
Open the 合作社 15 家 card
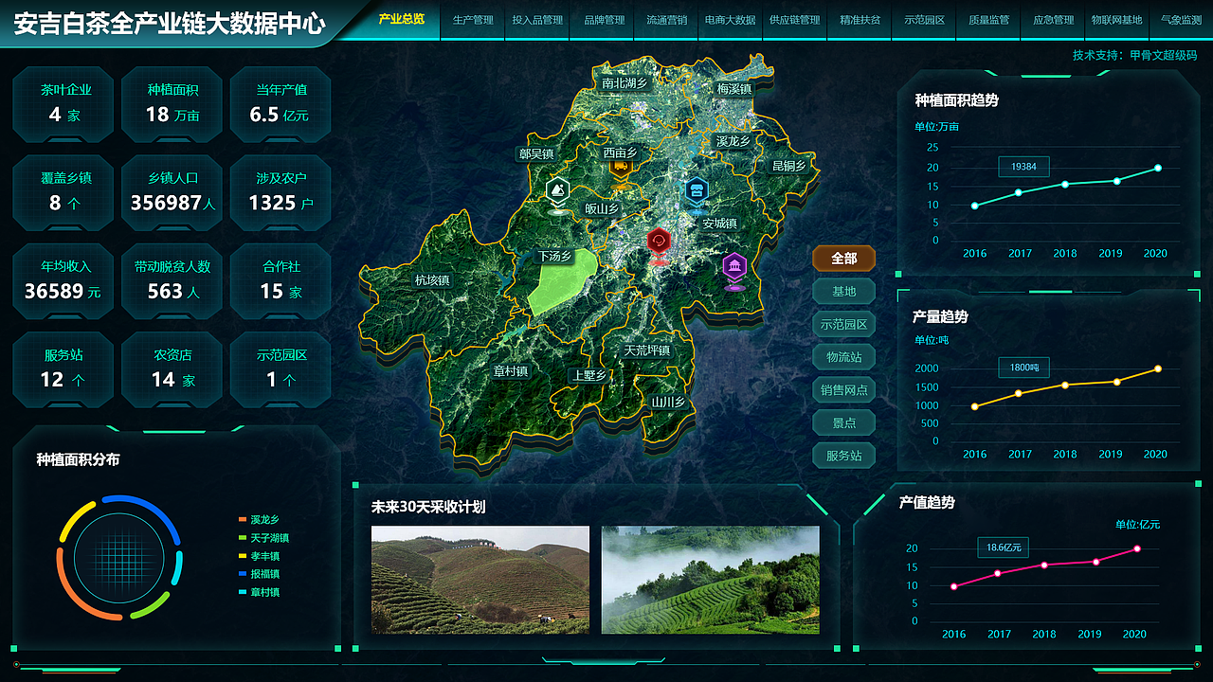(281, 281)
